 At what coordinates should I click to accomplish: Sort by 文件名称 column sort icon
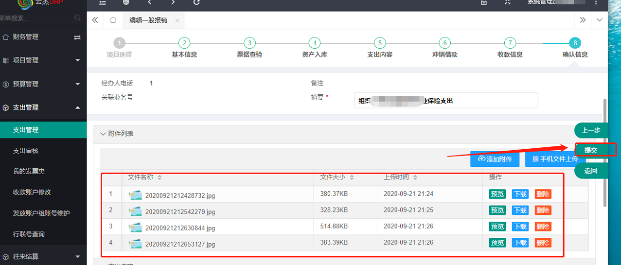[160, 177]
